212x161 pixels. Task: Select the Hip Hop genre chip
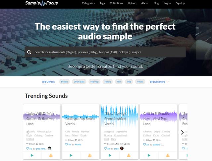click(94, 82)
